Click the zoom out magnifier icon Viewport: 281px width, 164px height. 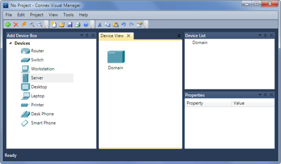point(40,25)
